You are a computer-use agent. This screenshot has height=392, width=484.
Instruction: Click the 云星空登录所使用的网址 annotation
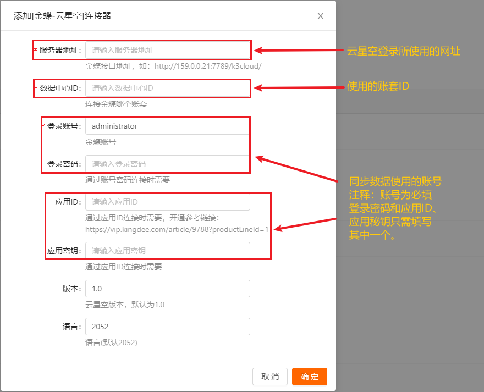(x=404, y=51)
